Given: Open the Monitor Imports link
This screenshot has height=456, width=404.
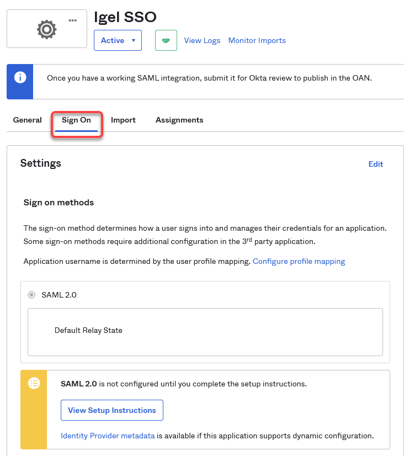Looking at the screenshot, I should [x=257, y=40].
